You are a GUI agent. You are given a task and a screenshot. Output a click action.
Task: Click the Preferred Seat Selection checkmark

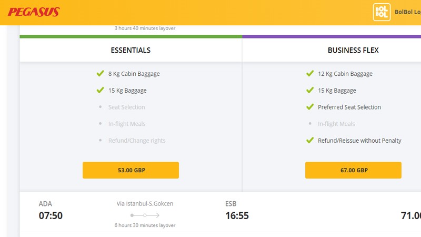[309, 107]
